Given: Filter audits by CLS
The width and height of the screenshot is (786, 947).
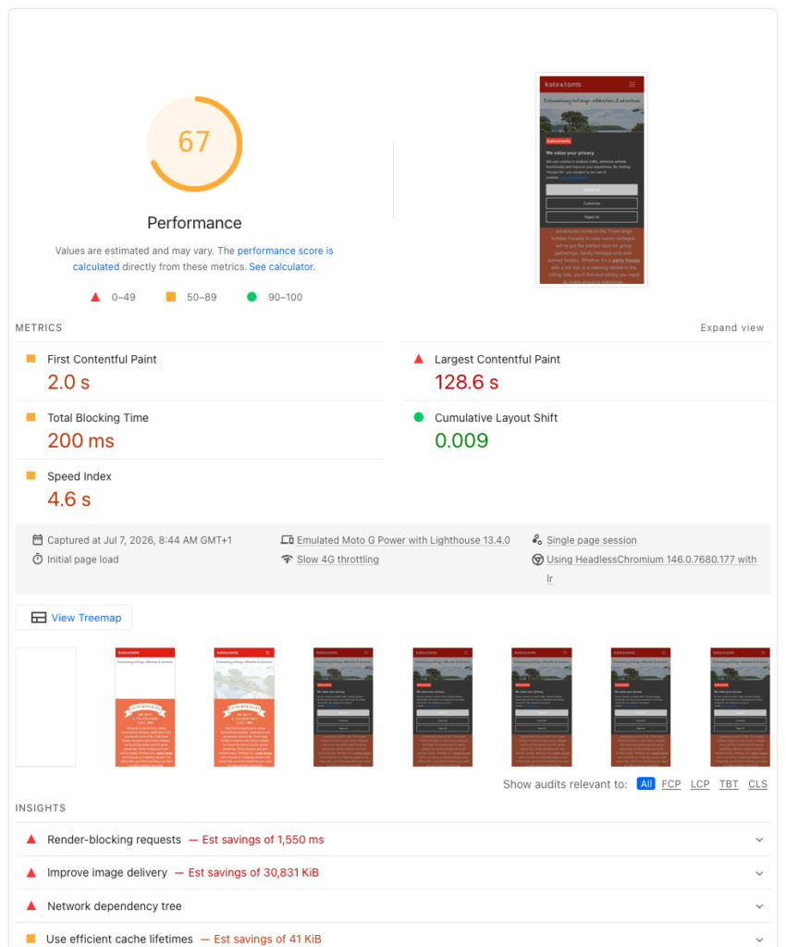Looking at the screenshot, I should point(757,783).
